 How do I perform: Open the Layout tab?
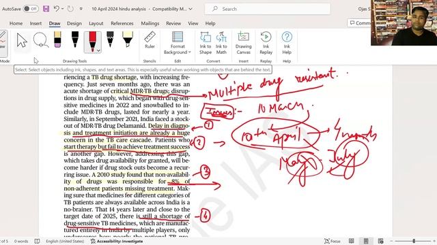pos(96,24)
